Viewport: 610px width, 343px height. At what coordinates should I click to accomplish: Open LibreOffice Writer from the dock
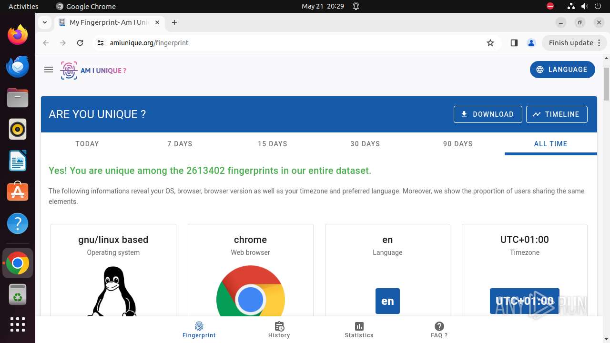18,161
